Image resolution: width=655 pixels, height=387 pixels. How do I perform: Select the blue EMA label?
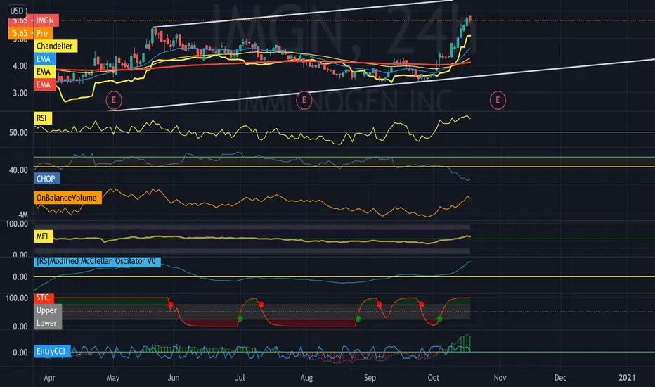(45, 59)
